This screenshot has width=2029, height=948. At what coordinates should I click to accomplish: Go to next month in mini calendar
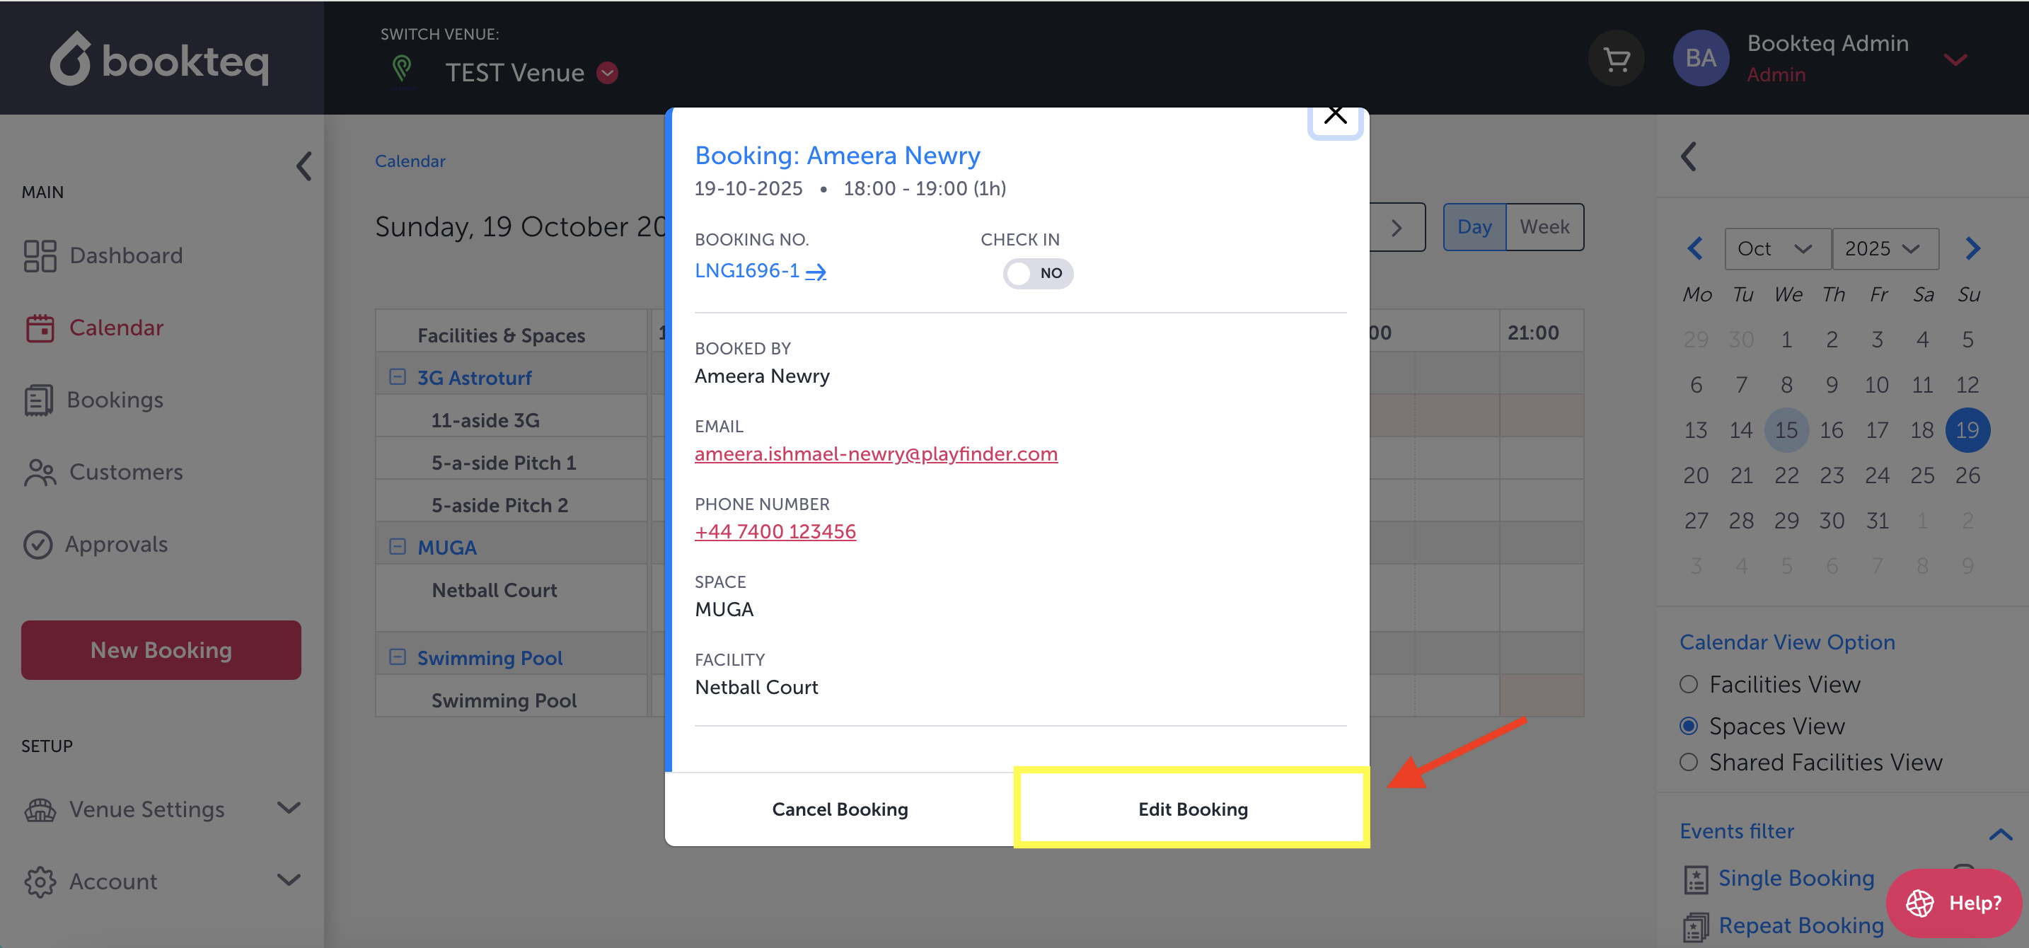click(1972, 249)
